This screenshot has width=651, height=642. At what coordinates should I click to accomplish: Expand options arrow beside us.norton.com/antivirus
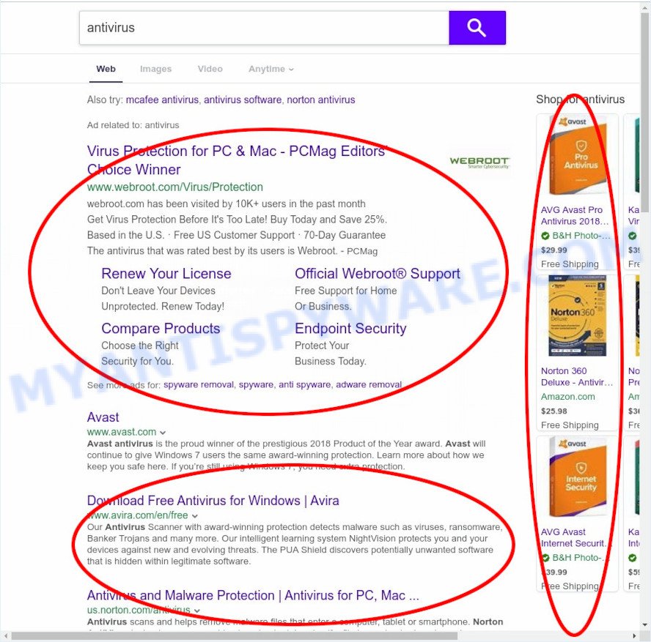coord(197,611)
